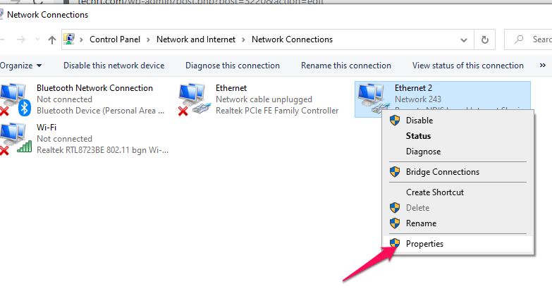Choose Bridge Connections from context menu
The height and width of the screenshot is (308, 552).
(442, 172)
